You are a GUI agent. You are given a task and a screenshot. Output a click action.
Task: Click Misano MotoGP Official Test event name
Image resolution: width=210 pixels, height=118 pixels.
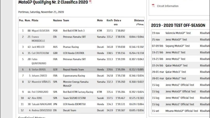coord(181,111)
